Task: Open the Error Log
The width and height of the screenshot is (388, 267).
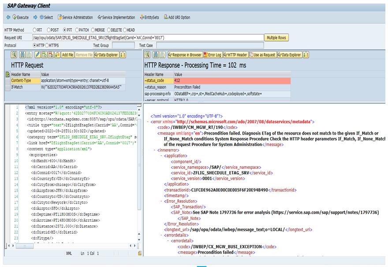Action: click(x=213, y=55)
